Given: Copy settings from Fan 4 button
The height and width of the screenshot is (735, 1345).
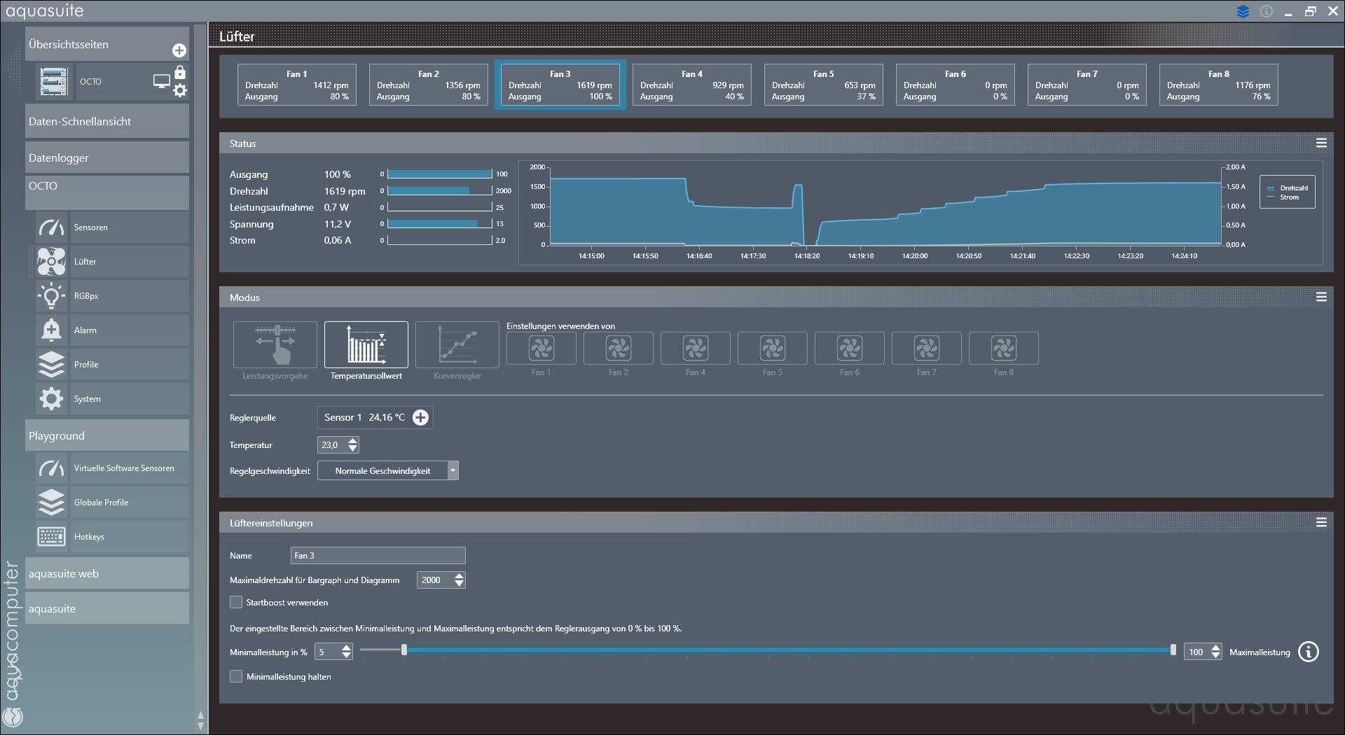Looking at the screenshot, I should click(695, 349).
